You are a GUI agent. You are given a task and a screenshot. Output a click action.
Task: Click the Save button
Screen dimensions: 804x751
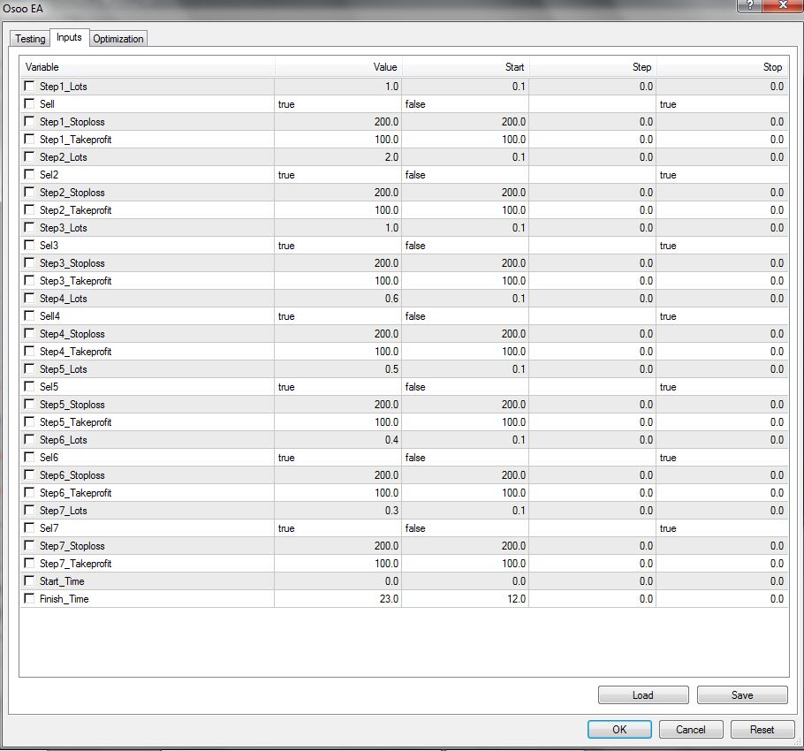tap(742, 695)
